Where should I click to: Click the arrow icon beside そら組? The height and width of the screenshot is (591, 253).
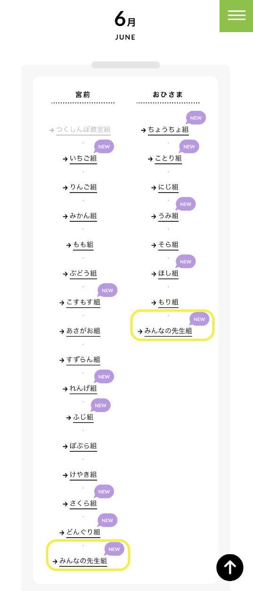154,245
